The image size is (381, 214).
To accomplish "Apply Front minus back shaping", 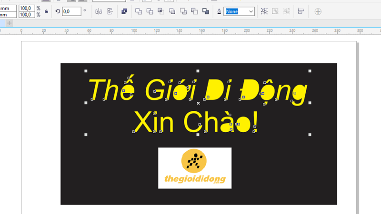I will (x=183, y=11).
